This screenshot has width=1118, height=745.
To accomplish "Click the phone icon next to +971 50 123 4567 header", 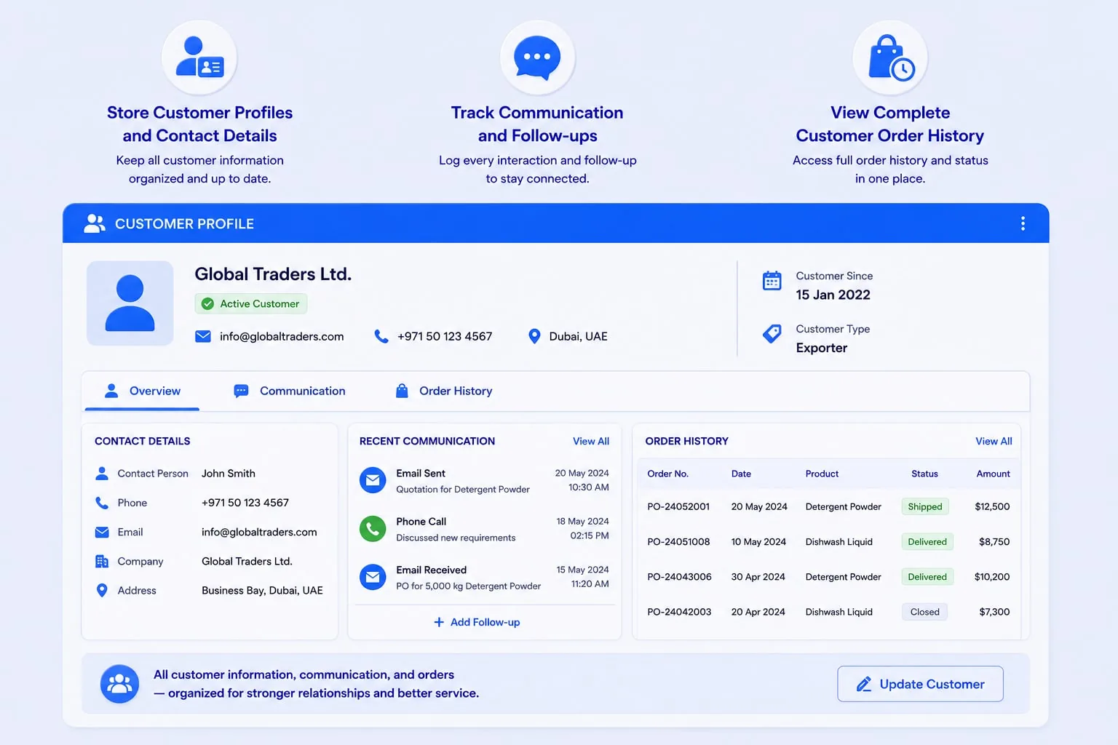I will [381, 336].
